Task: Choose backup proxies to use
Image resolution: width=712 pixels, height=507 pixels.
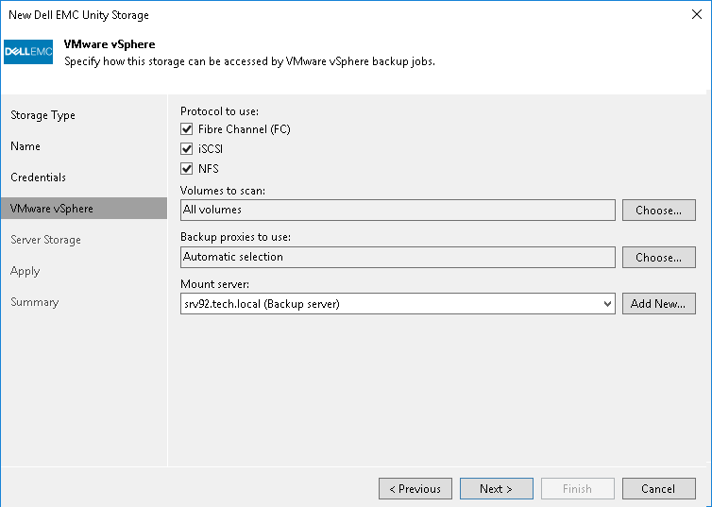Action: (x=658, y=257)
